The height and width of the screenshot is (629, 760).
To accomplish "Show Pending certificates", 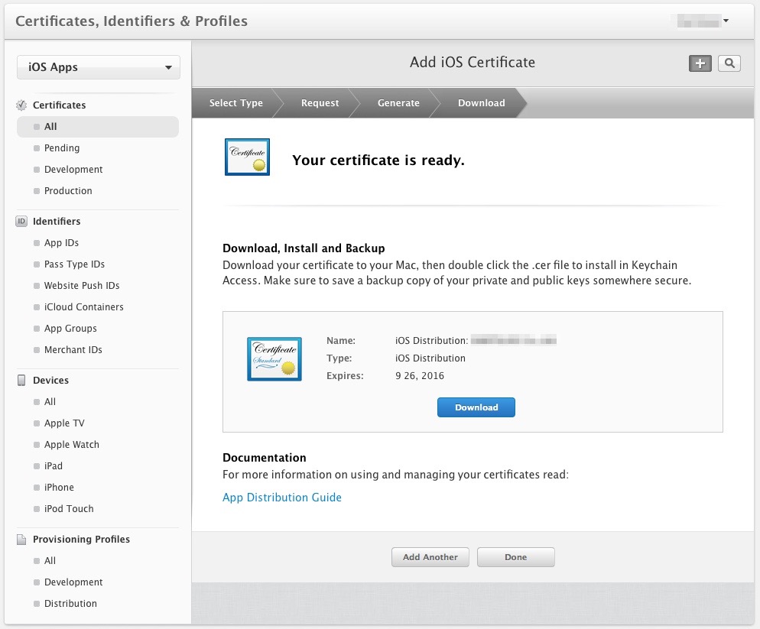I will (62, 148).
